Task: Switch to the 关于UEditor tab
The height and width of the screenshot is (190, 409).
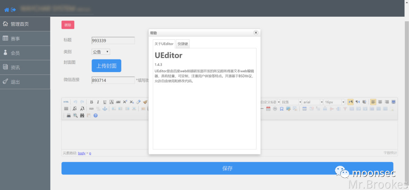Action: pyautogui.click(x=164, y=44)
